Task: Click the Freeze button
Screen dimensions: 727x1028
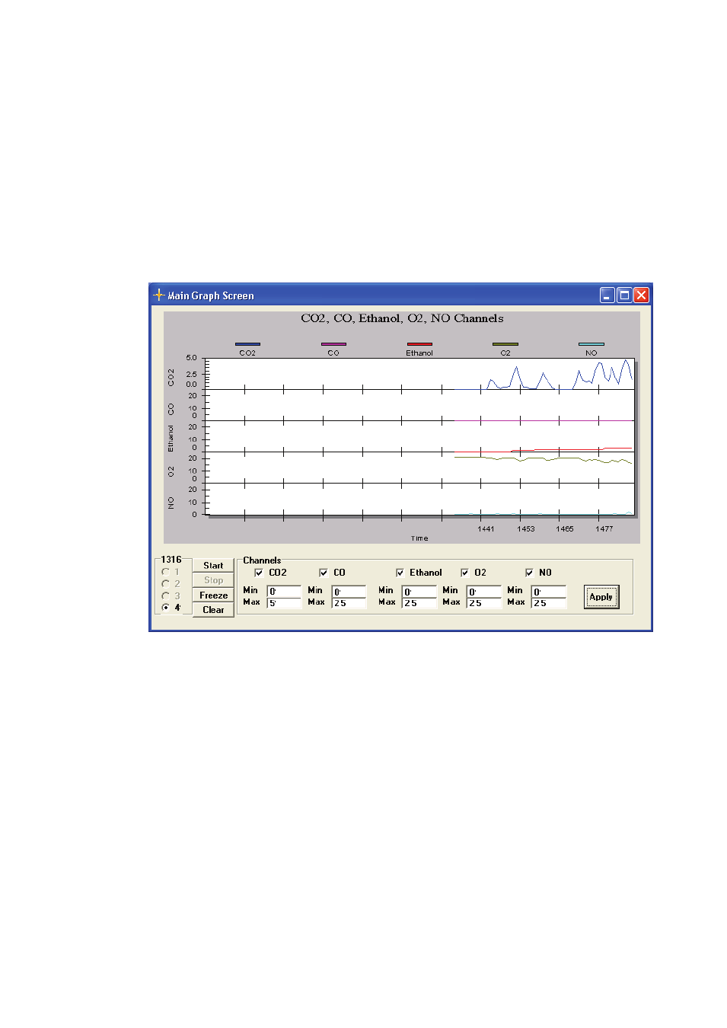Action: pyautogui.click(x=213, y=595)
